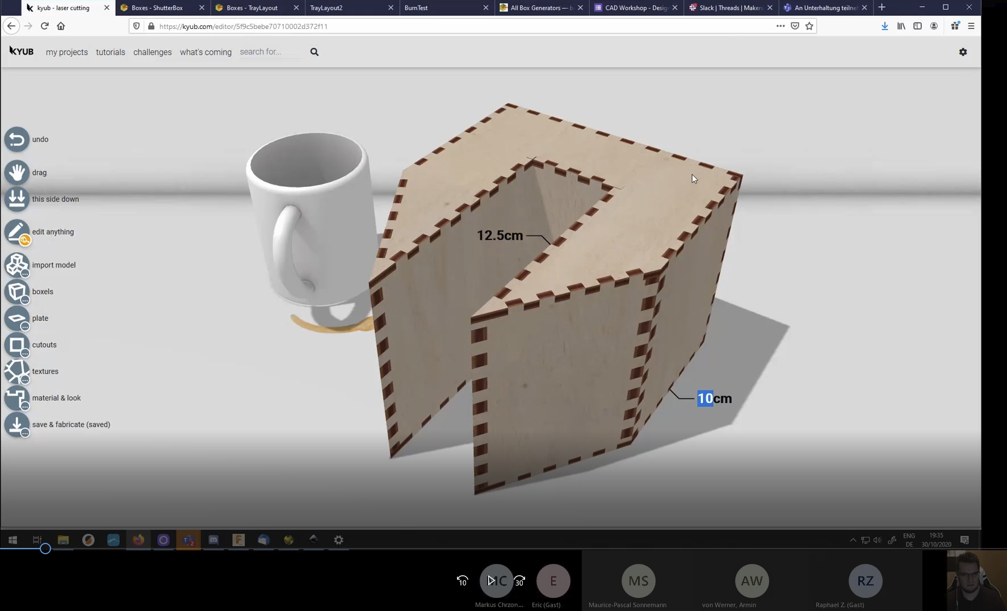The height and width of the screenshot is (611, 1007).
Task: Choose the boxels tool
Action: click(x=16, y=292)
